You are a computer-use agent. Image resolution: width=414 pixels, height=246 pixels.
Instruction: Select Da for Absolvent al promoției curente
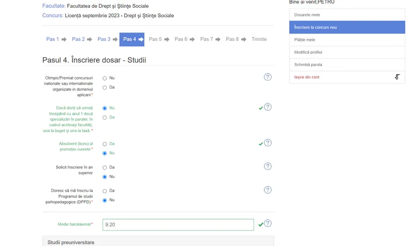[105, 144]
